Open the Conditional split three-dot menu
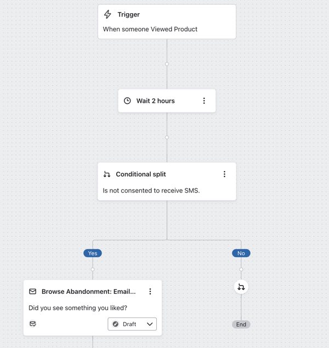Viewport: 329px width, 348px height. [224, 175]
